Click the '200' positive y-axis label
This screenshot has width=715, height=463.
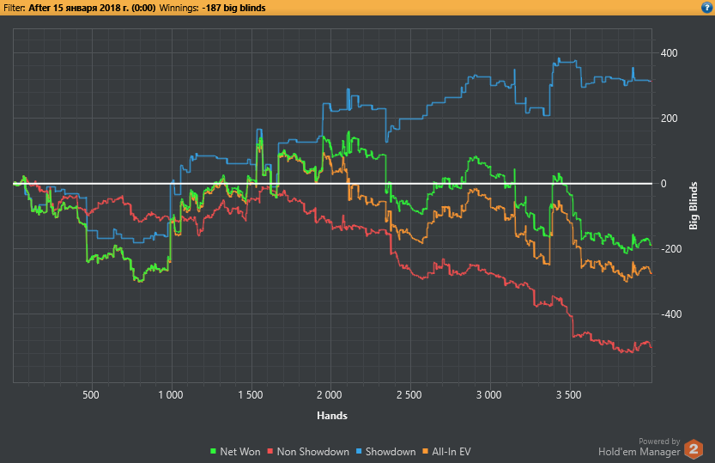point(669,119)
